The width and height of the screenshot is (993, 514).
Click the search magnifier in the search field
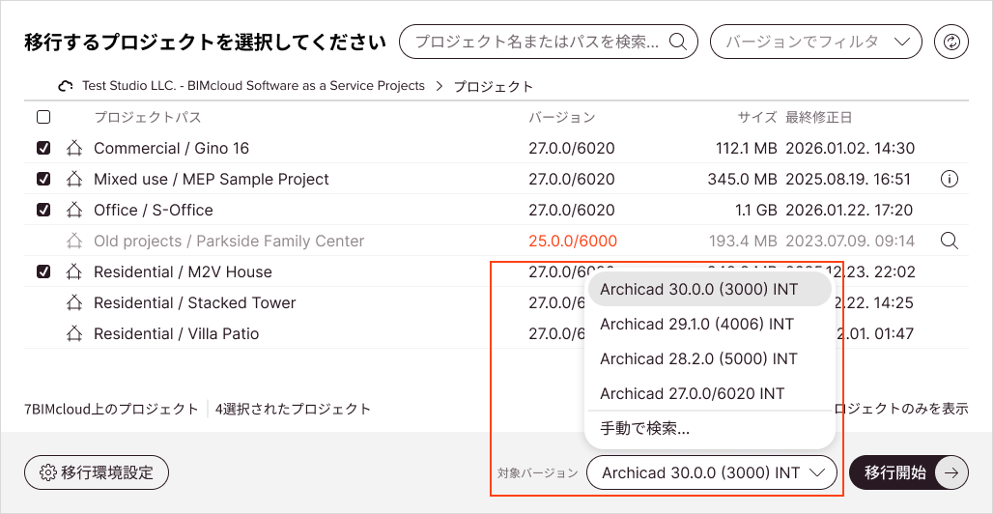[x=678, y=42]
